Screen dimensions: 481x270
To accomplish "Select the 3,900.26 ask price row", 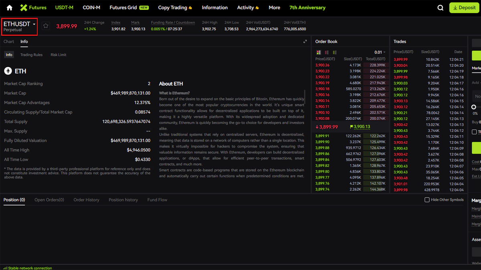I will [x=322, y=65].
